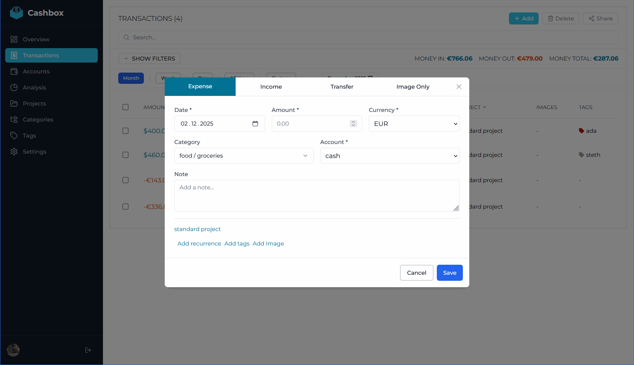
Task: Go to Projects in sidebar
Action: click(x=34, y=103)
